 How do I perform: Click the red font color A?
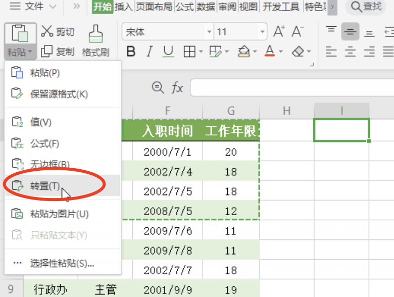270,51
